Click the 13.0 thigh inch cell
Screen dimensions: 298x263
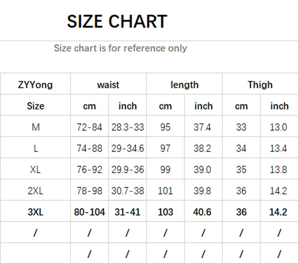[x=278, y=127]
